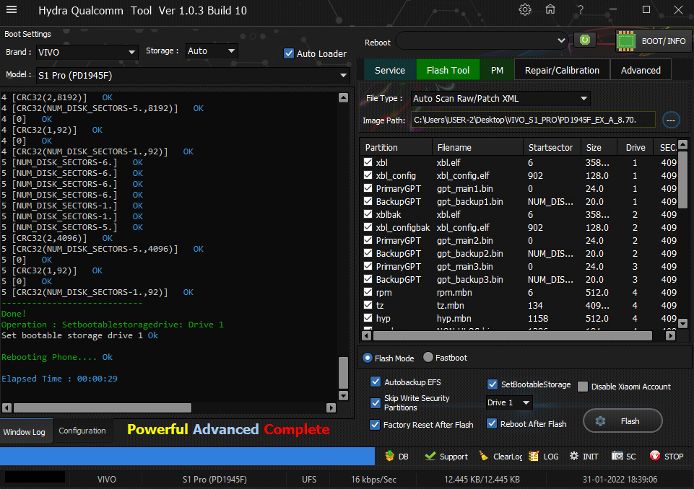
Task: Uncheck the tz partition checkbox
Action: coord(368,305)
